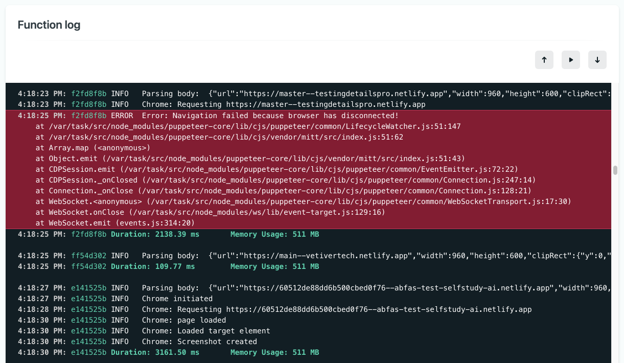
Task: Click the Duration 109.77 ms entry
Action: coord(152,266)
